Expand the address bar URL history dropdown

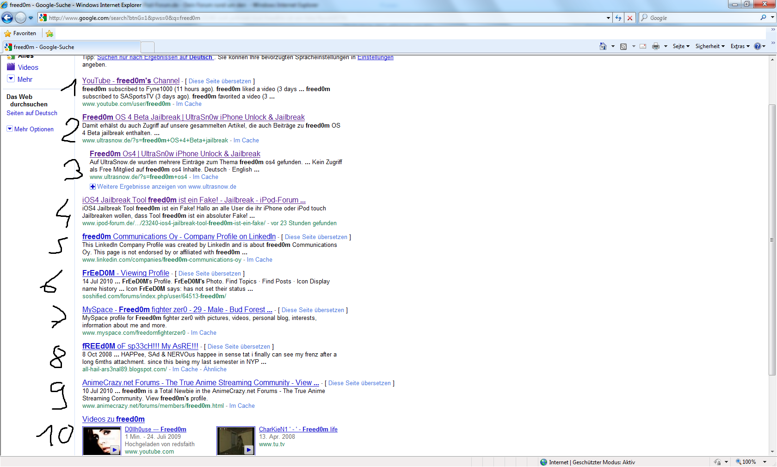coord(608,18)
